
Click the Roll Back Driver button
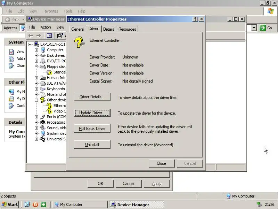(x=92, y=129)
